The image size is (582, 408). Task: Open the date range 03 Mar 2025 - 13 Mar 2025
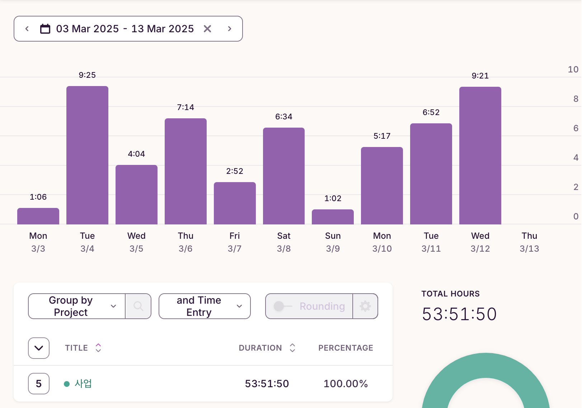pos(125,29)
